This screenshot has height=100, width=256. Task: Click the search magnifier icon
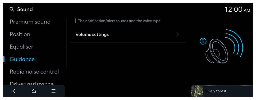click(x=12, y=10)
